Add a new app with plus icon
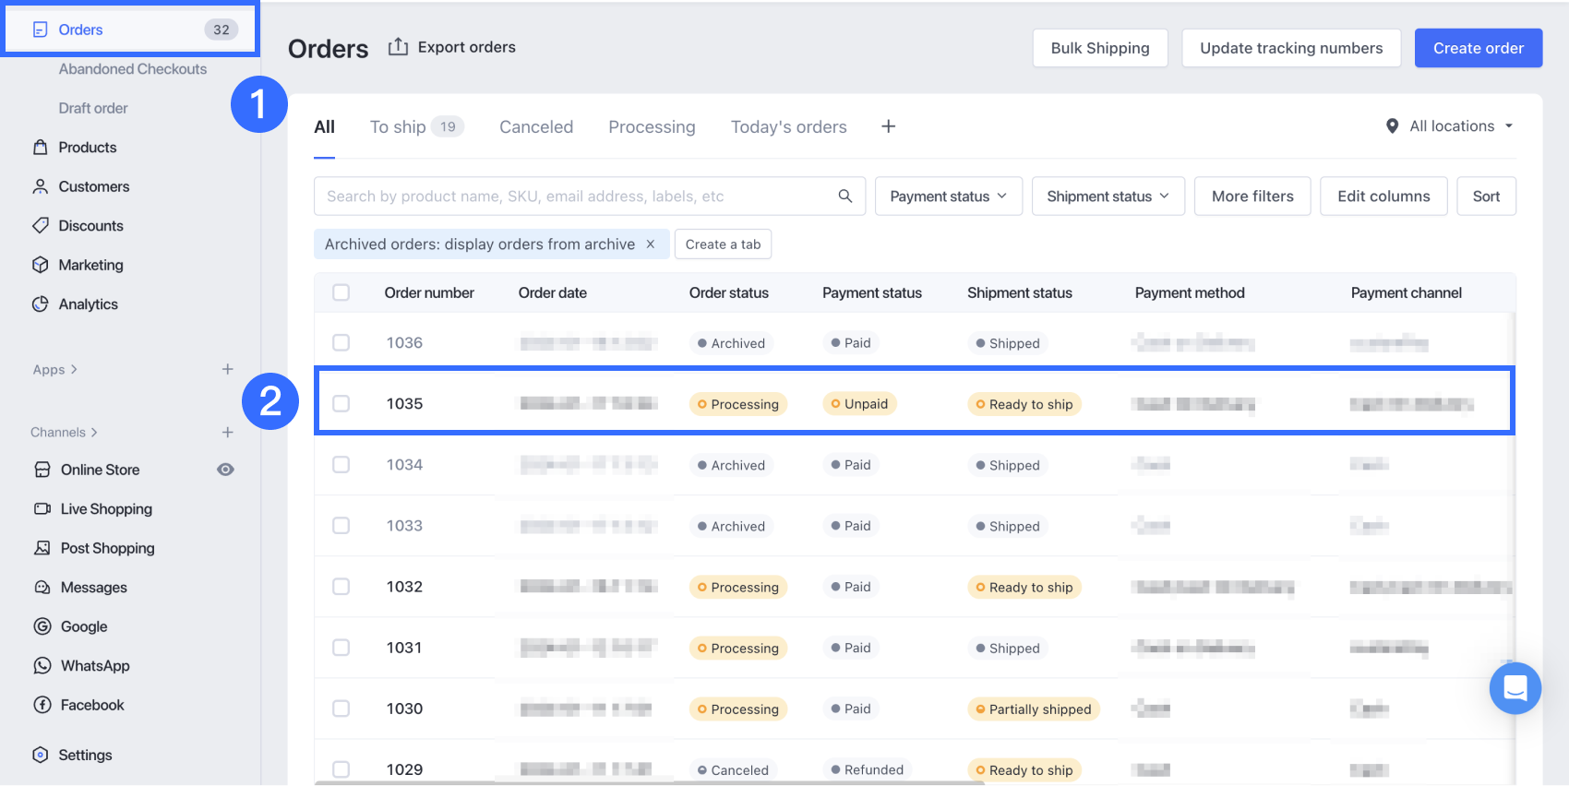Viewport: 1569px width, 786px height. [x=227, y=369]
